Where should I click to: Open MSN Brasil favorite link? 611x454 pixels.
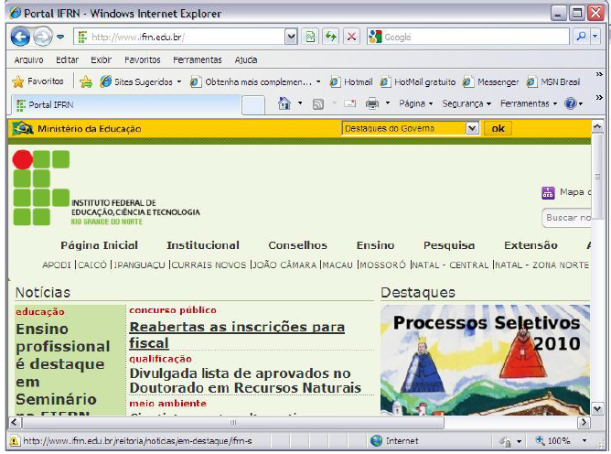click(553, 81)
